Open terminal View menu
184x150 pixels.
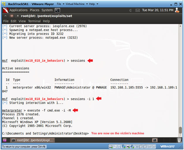(22, 21)
